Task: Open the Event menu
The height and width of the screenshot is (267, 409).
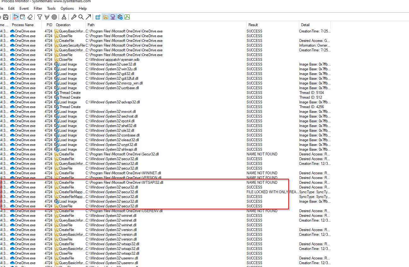Action: click(x=24, y=9)
